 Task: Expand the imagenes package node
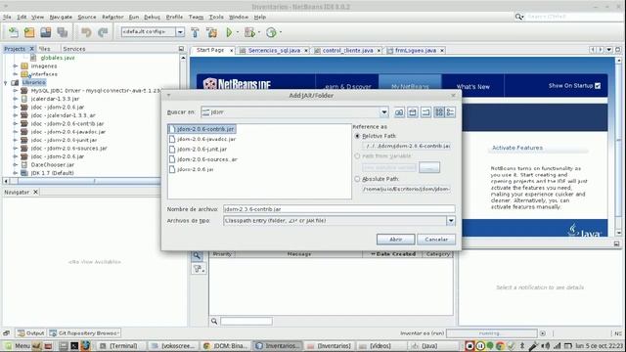(x=16, y=66)
